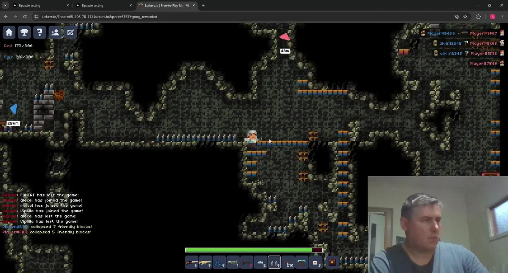This screenshot has height=273, width=508.
Task: Click the 256m distance label
Action: coord(13,123)
